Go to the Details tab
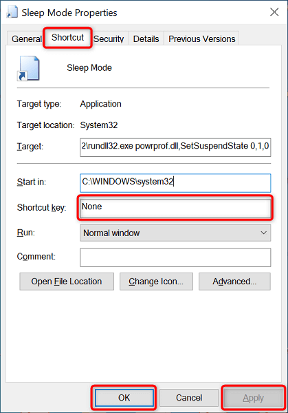This screenshot has width=288, height=413. click(146, 39)
